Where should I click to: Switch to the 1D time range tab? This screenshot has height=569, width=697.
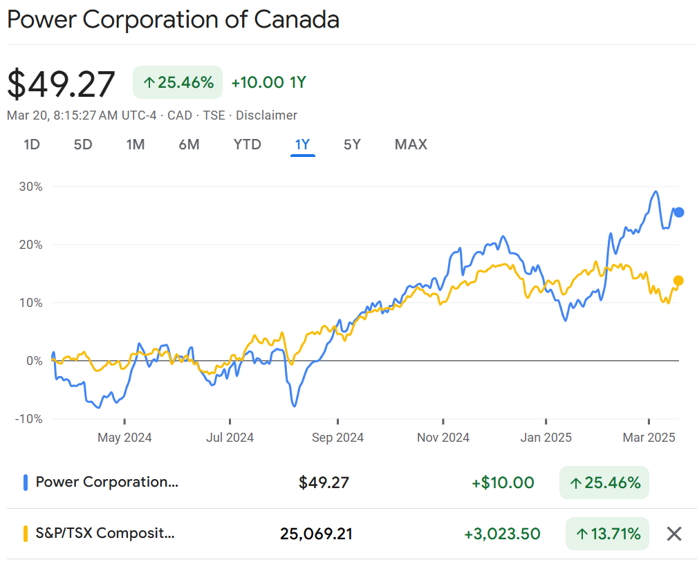tap(32, 144)
